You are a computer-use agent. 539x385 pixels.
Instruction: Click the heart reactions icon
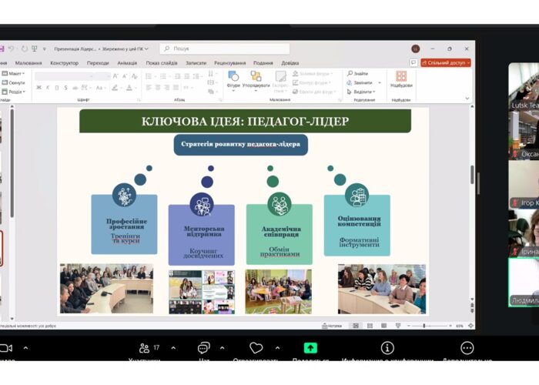[x=256, y=349]
